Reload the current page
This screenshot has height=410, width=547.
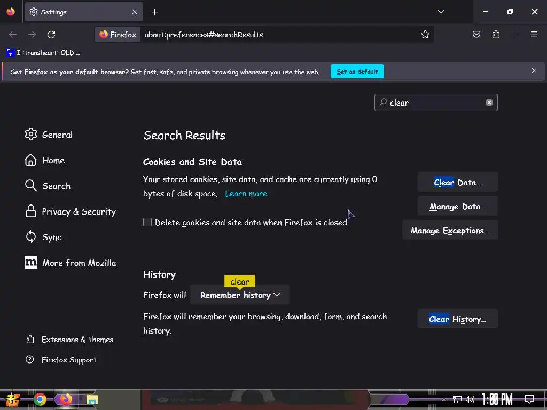coord(51,35)
